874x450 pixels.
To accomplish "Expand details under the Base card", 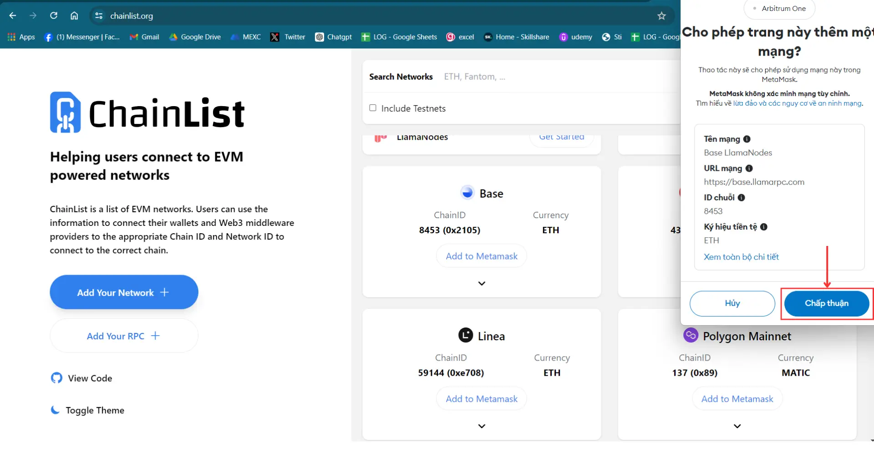I will point(481,283).
